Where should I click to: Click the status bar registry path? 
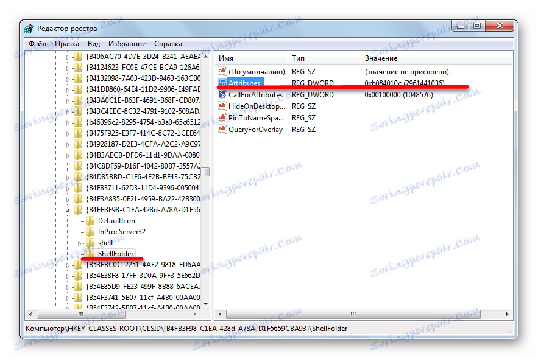tap(186, 329)
